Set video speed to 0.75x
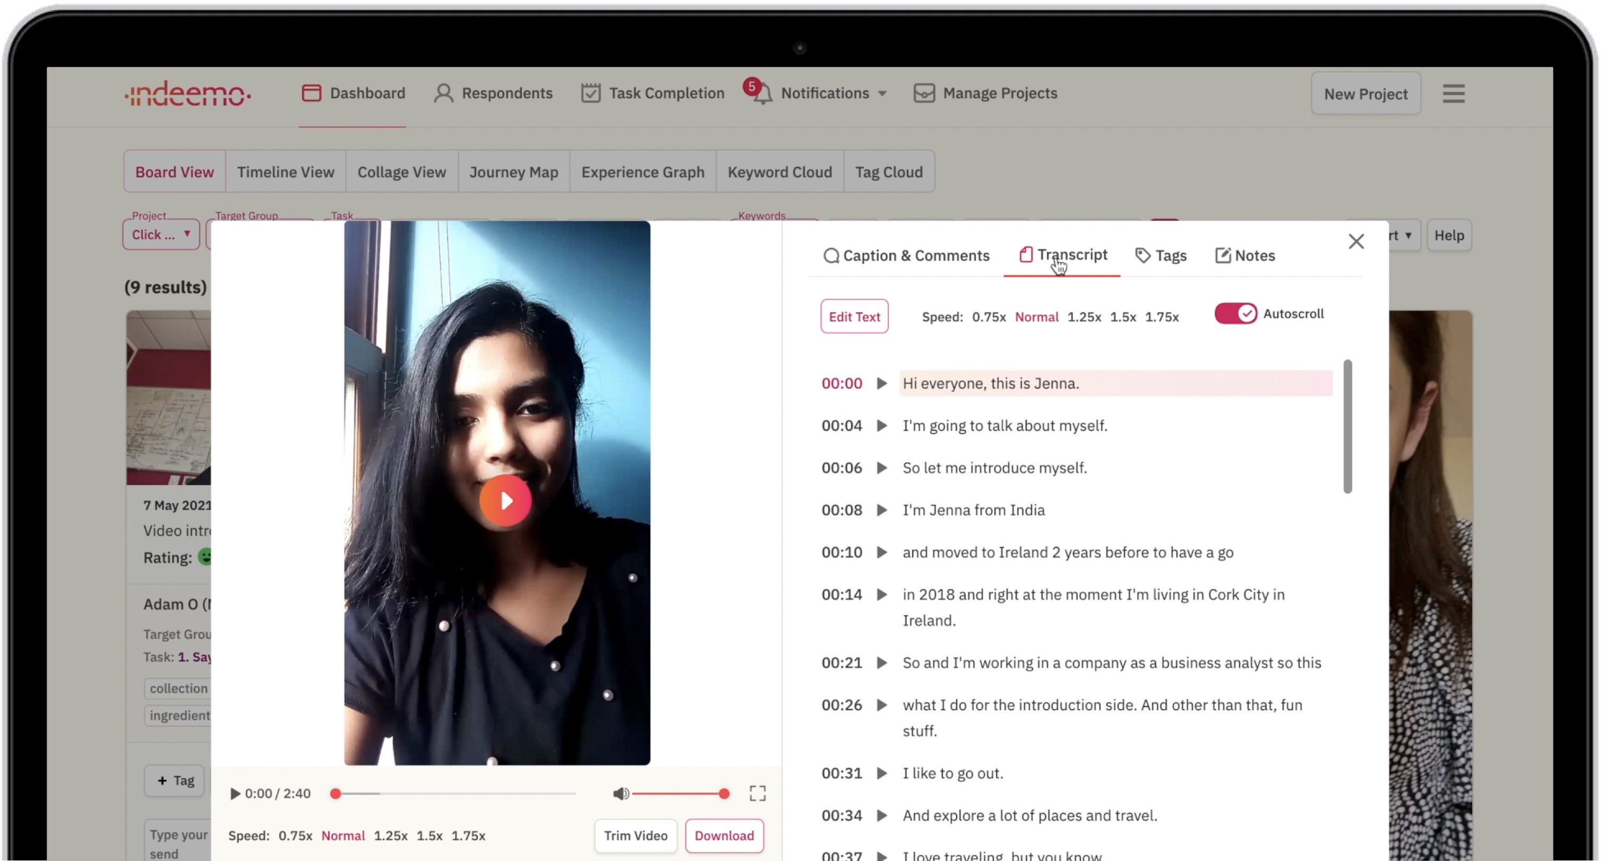Viewport: 1607px width, 861px height. 295,836
